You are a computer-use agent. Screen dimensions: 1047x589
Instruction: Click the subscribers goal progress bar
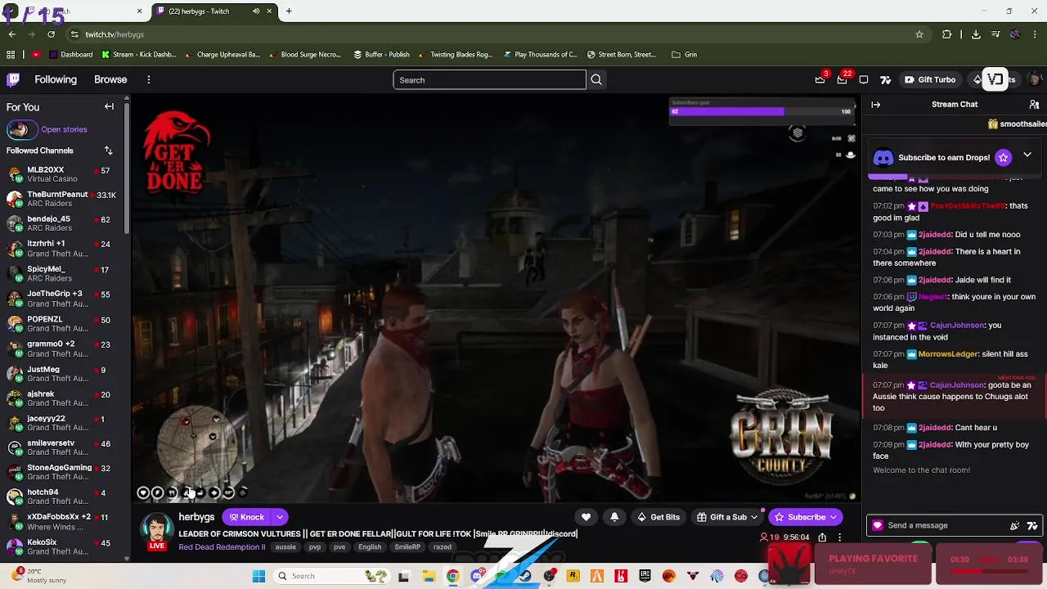[x=761, y=111]
